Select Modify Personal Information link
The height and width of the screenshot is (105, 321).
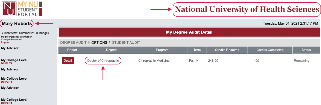coord(16,37)
